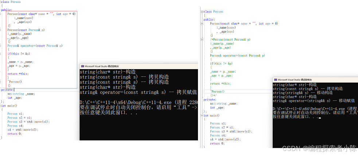Click Person s3 = std::move(s1); in right editor

point(231,131)
